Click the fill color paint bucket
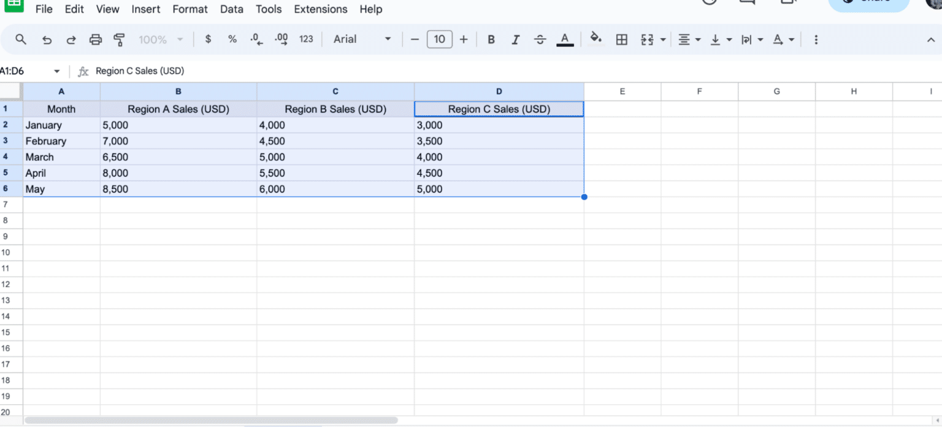This screenshot has height=427, width=942. [595, 39]
